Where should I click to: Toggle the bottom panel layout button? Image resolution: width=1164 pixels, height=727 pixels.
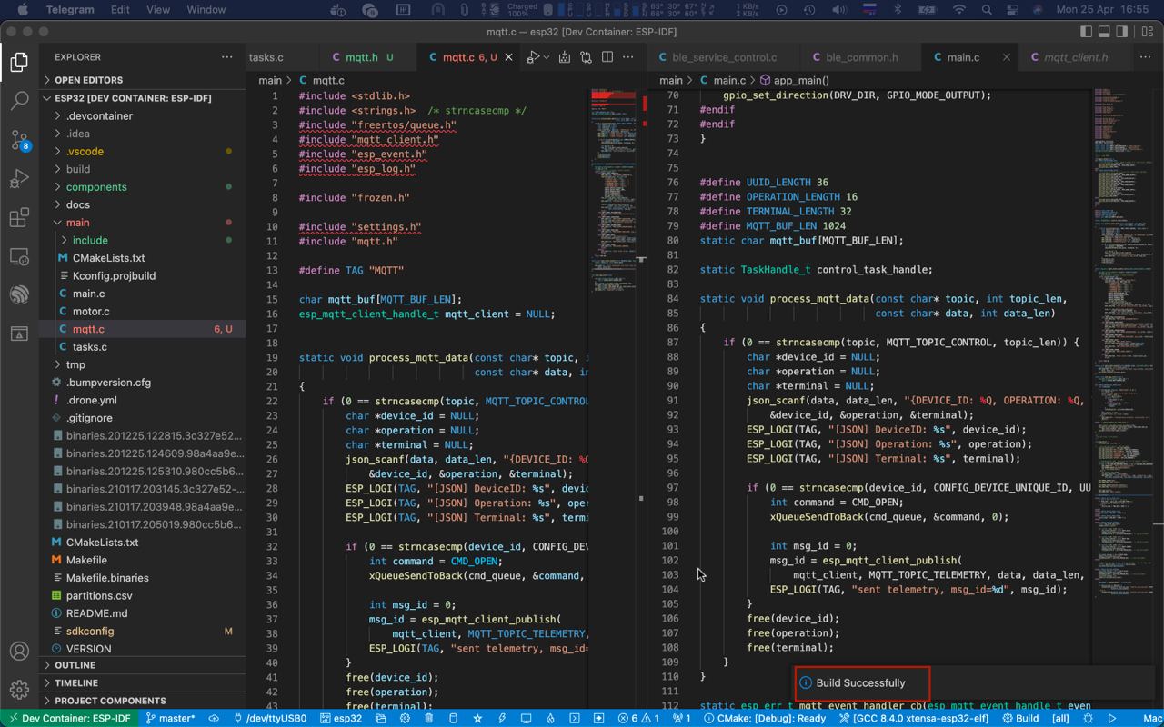(1104, 31)
